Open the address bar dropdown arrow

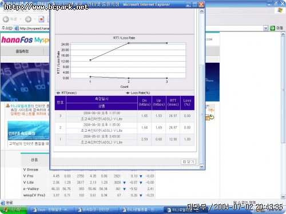[265, 28]
